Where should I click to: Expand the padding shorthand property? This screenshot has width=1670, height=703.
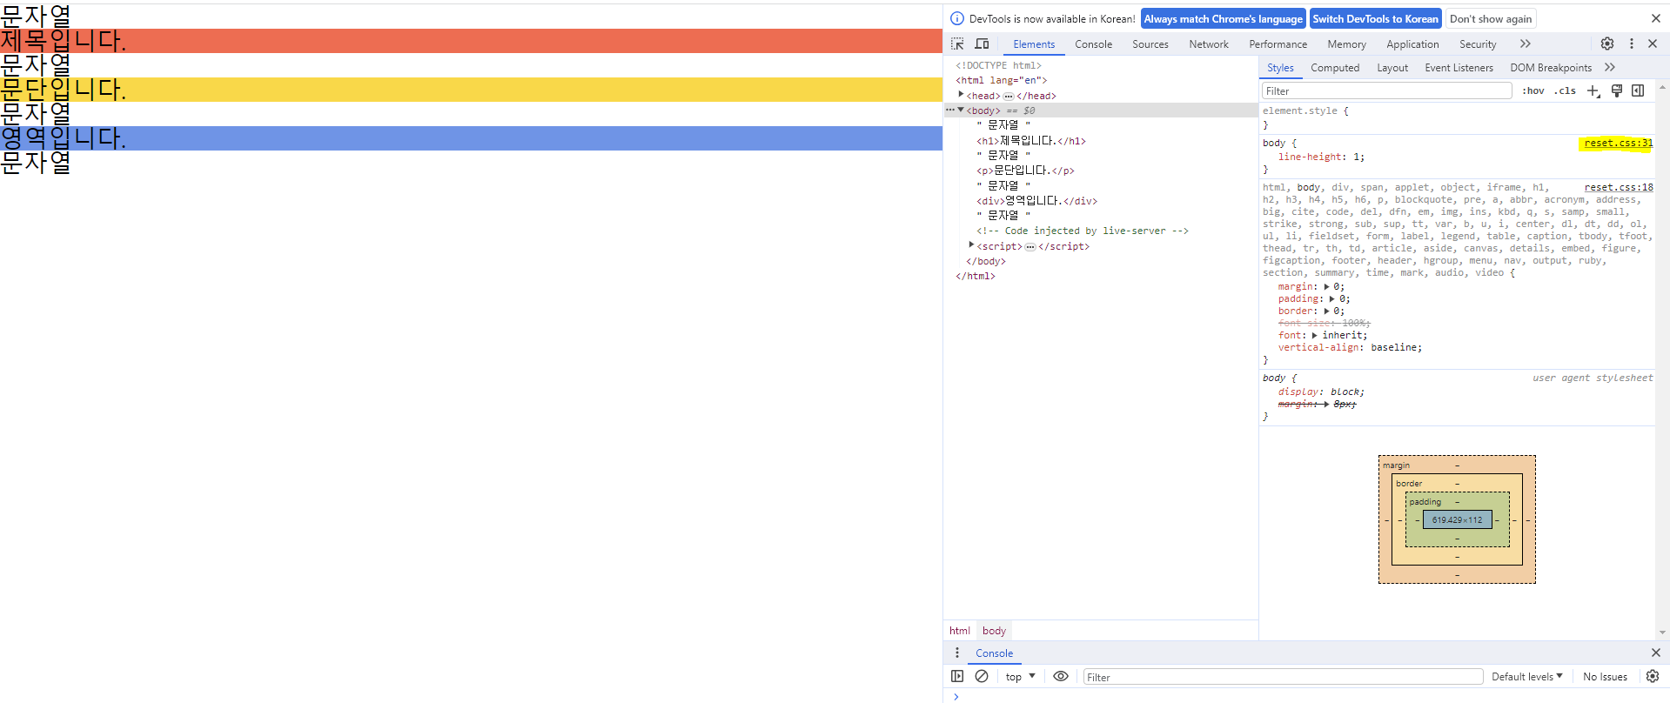(x=1331, y=298)
